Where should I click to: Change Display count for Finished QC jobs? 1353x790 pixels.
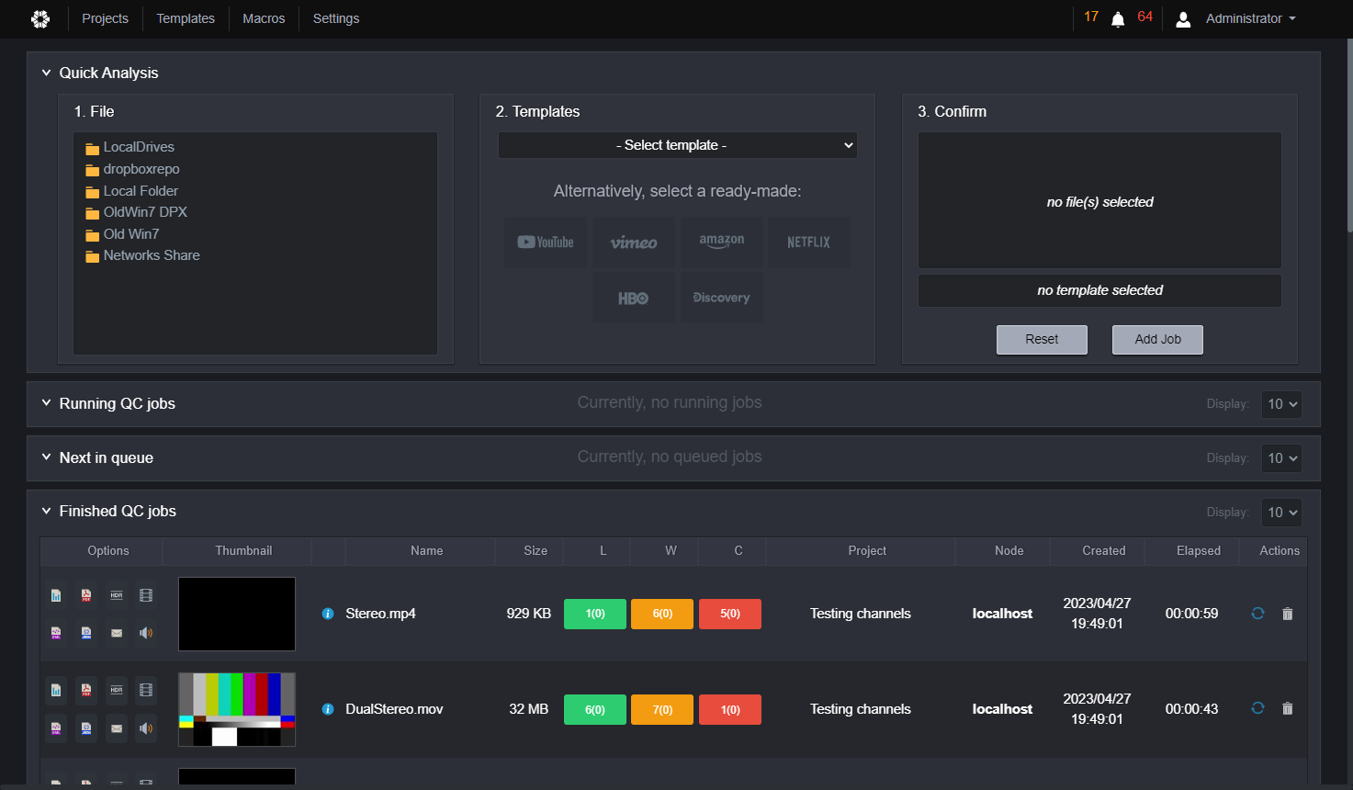click(1281, 513)
